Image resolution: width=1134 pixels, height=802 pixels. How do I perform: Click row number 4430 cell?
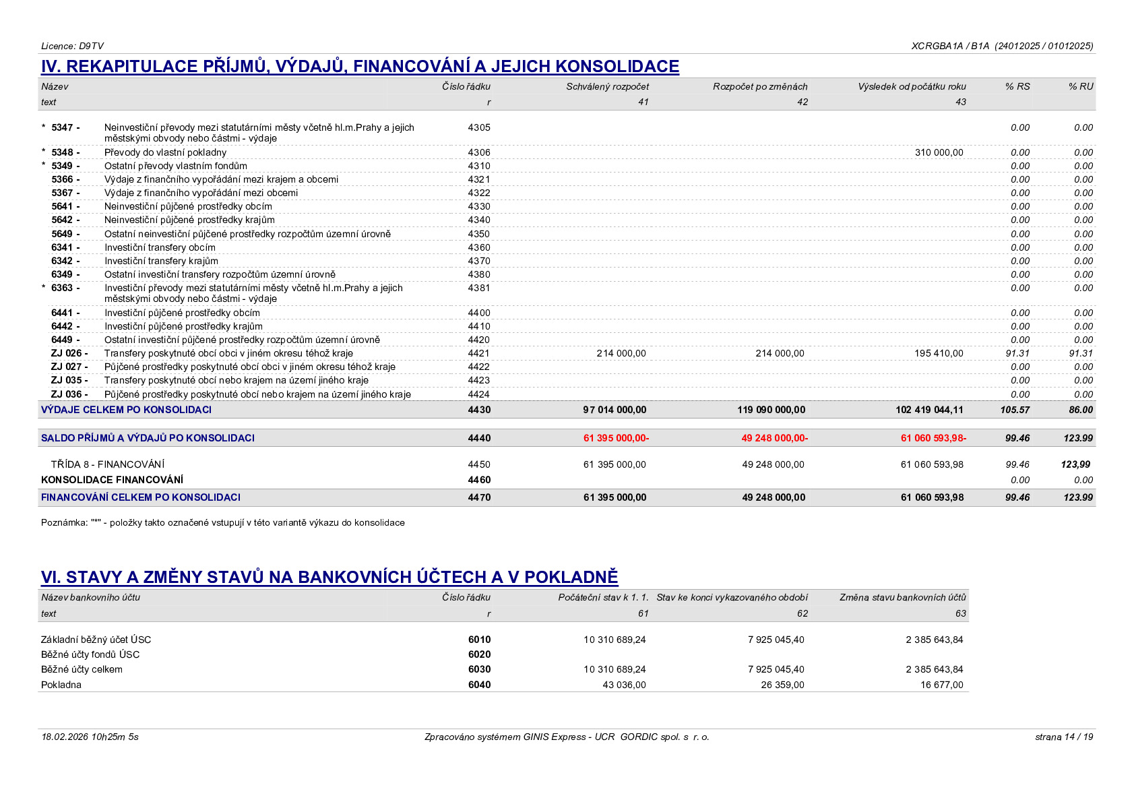[479, 410]
